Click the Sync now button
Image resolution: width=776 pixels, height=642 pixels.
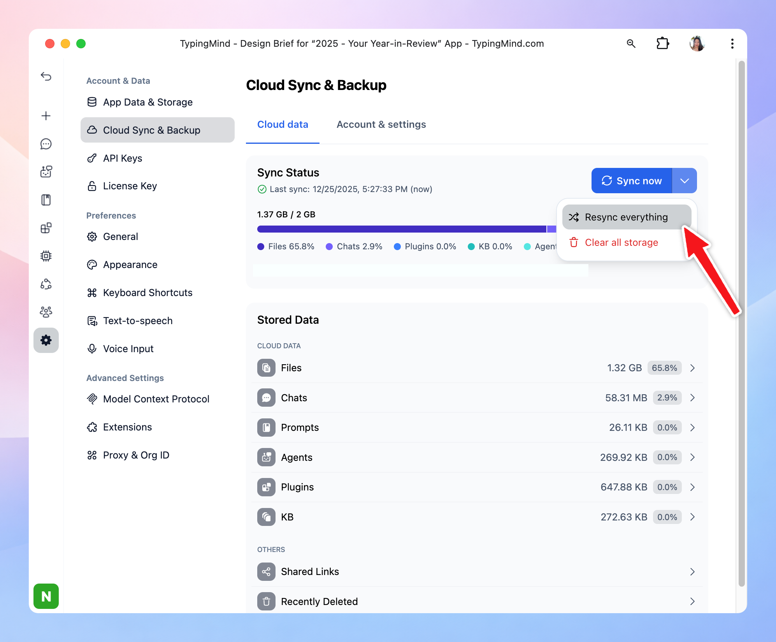tap(632, 181)
